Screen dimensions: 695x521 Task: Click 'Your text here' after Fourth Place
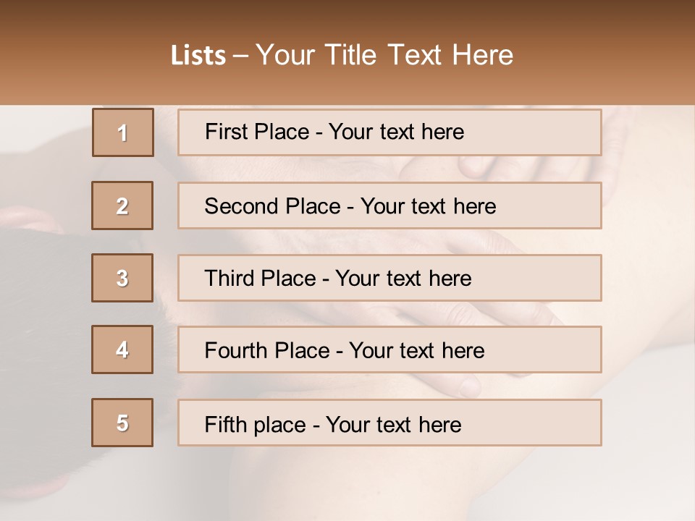[416, 351]
